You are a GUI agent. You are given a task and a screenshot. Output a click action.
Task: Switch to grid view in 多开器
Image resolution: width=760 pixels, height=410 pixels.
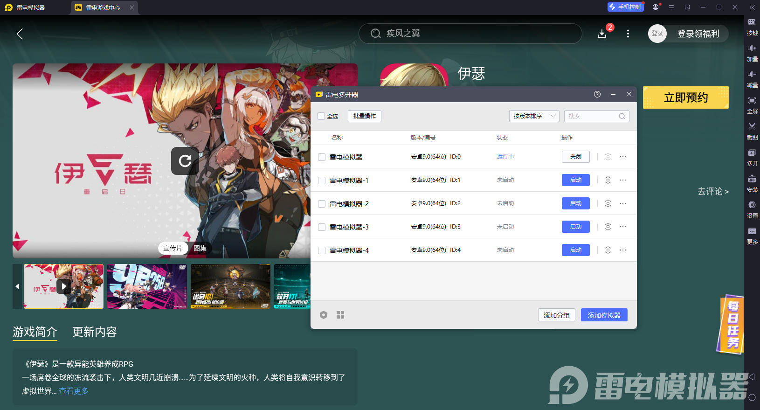point(340,315)
